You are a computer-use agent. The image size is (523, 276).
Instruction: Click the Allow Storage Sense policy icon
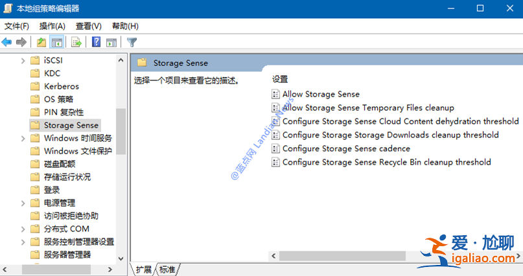276,94
